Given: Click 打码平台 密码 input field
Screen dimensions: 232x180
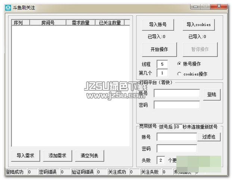Looking at the screenshot, I should (177, 105).
